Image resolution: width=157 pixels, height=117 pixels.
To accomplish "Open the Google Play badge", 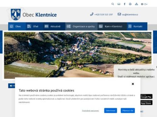I will (146, 96).
